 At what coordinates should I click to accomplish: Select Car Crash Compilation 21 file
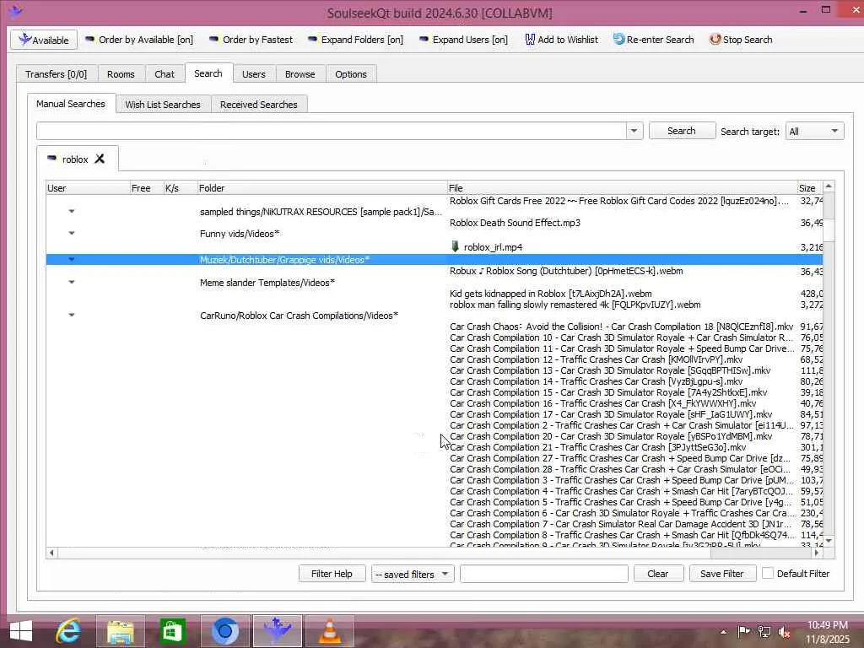597,447
